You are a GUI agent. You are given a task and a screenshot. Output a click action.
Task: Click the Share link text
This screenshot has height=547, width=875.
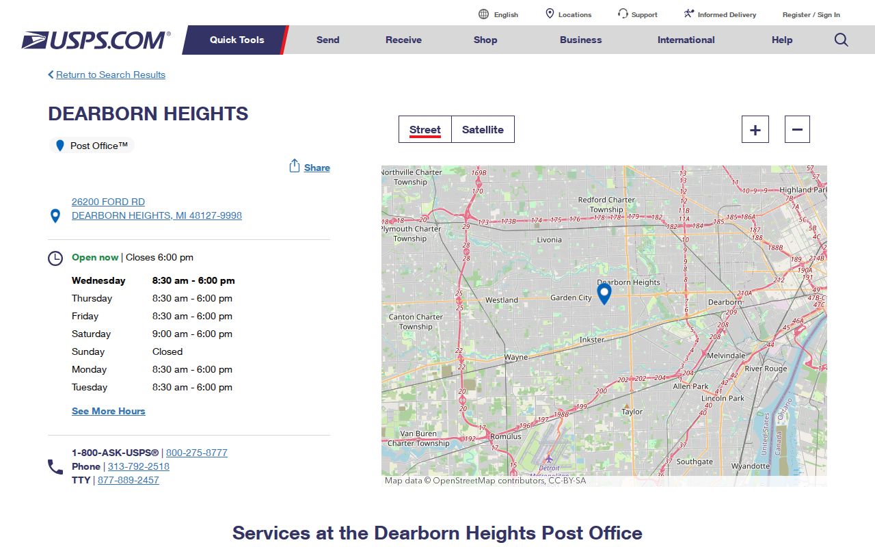coord(317,168)
